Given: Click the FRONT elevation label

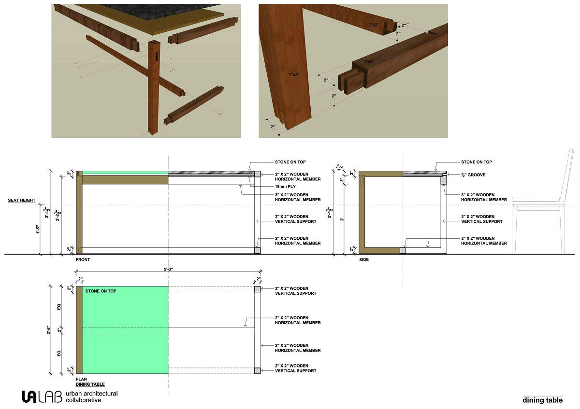Looking at the screenshot, I should pos(83,259).
